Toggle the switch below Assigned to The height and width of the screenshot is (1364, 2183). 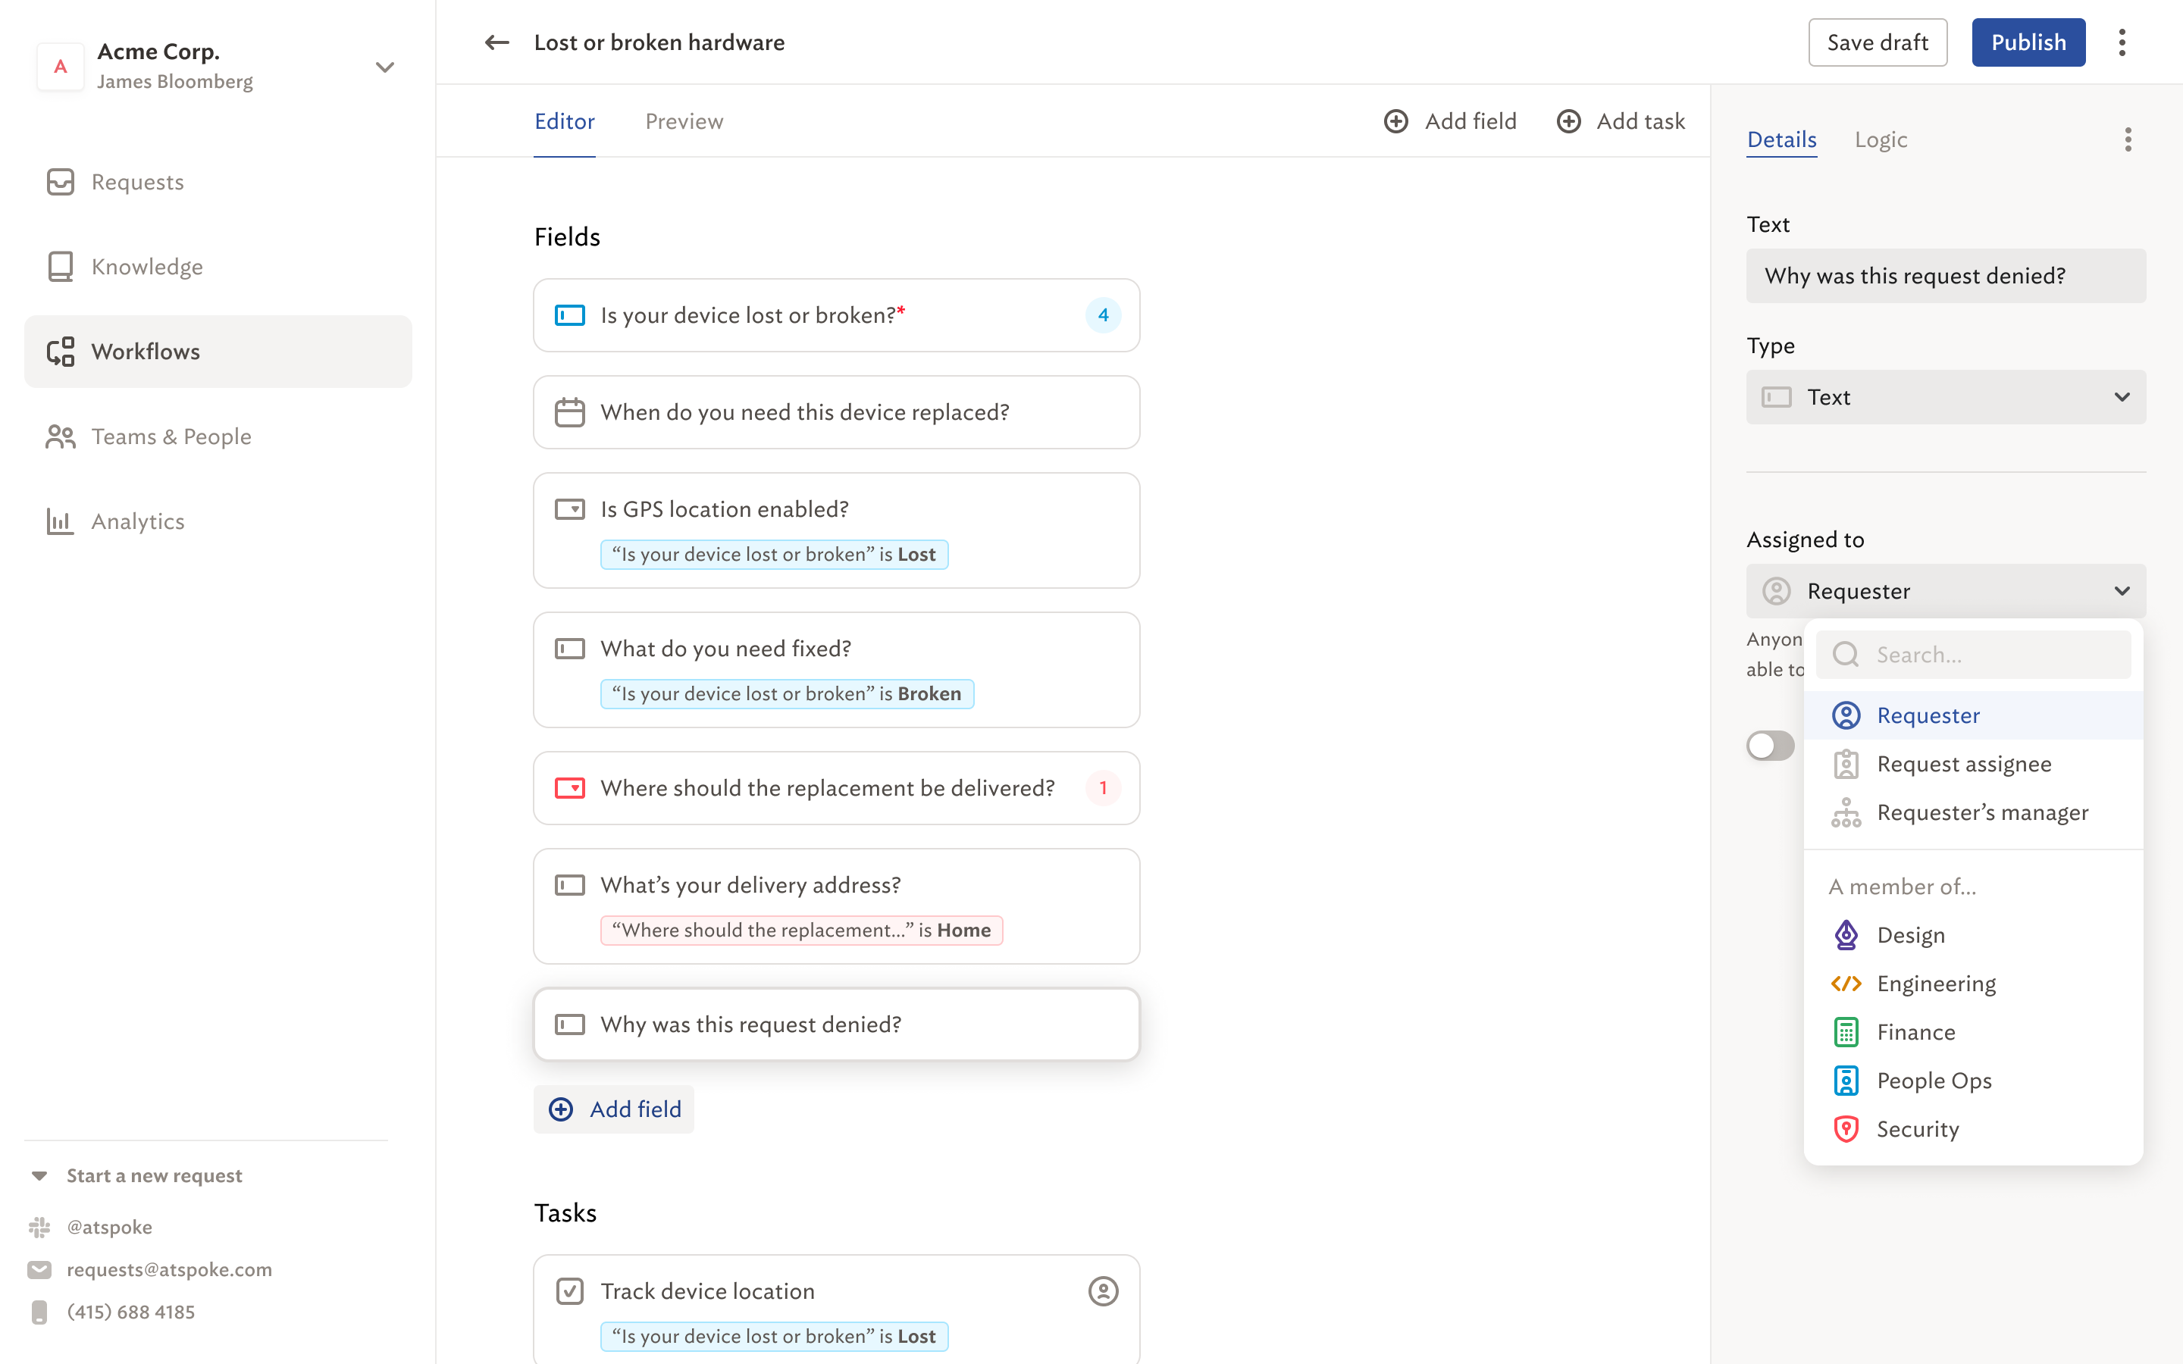[x=1770, y=745]
